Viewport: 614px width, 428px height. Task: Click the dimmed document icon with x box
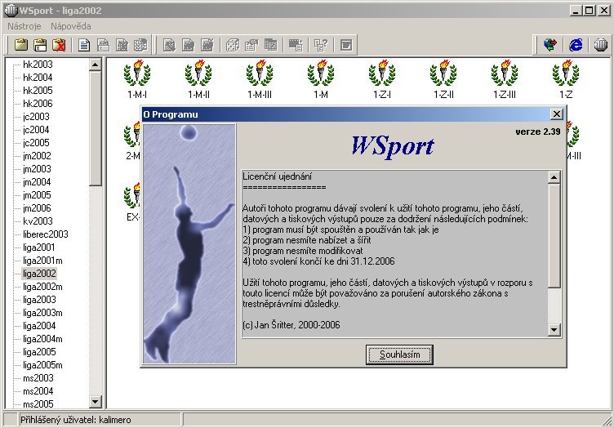point(104,45)
